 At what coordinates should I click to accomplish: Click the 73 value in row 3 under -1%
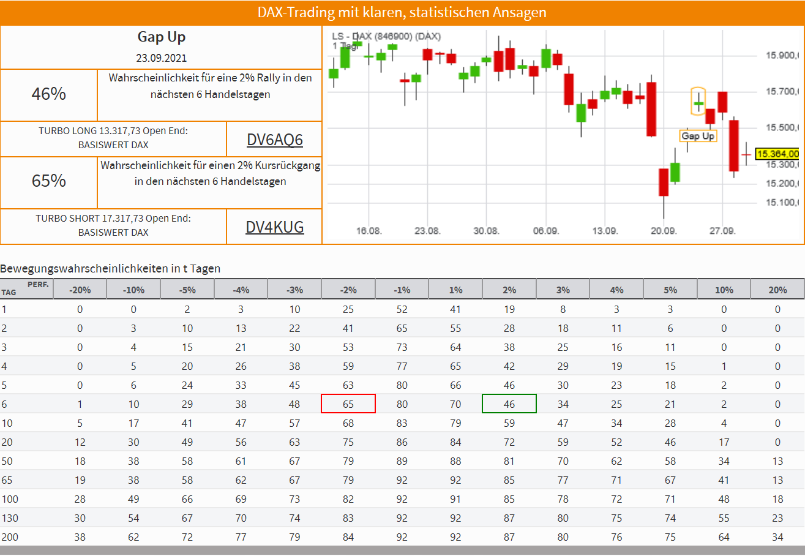pos(402,347)
